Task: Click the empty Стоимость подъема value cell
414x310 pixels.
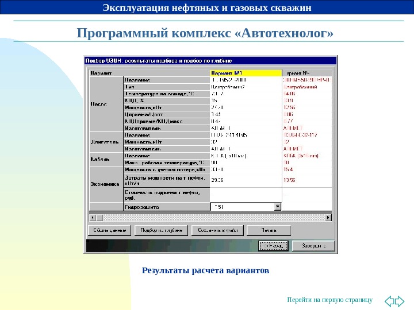Action: click(x=246, y=195)
